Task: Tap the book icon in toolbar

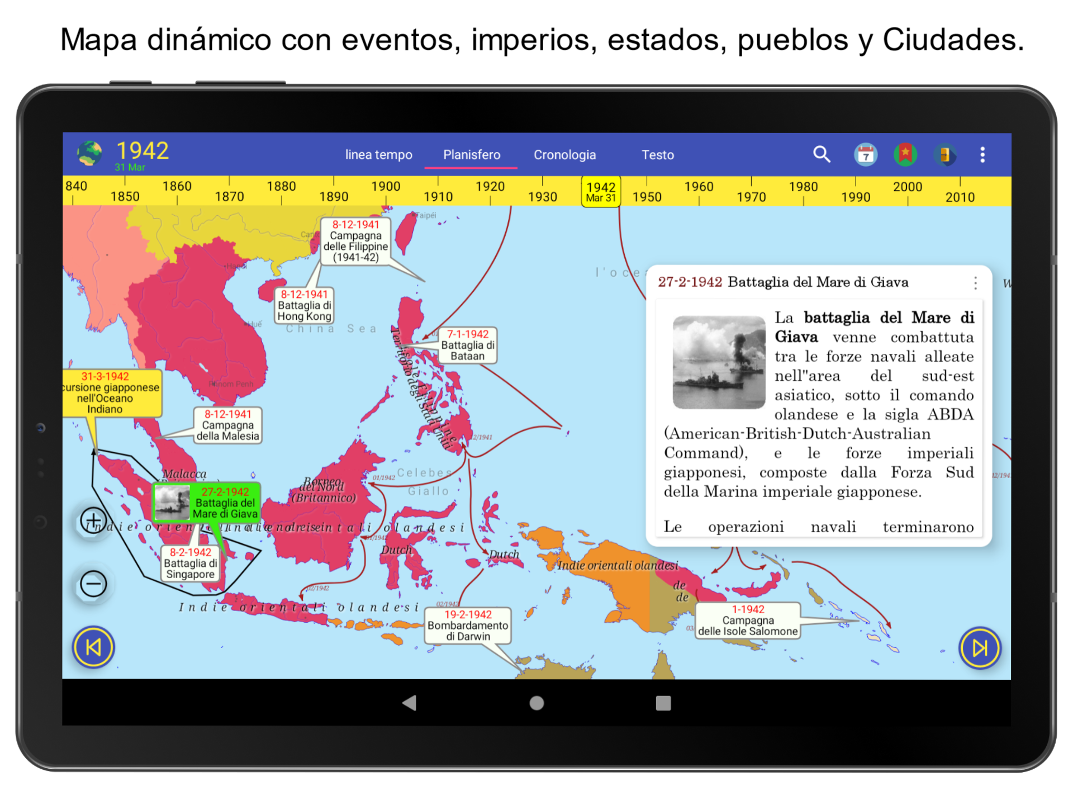Action: pos(945,154)
